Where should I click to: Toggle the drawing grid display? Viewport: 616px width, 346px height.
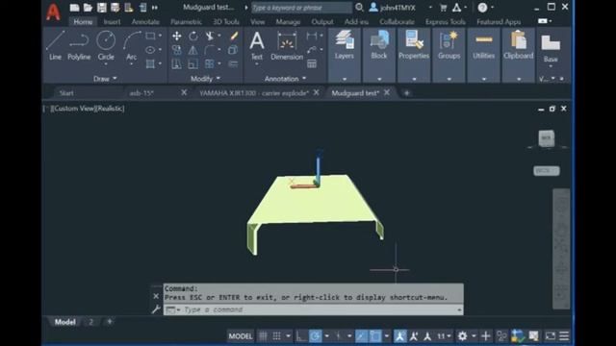click(x=263, y=336)
